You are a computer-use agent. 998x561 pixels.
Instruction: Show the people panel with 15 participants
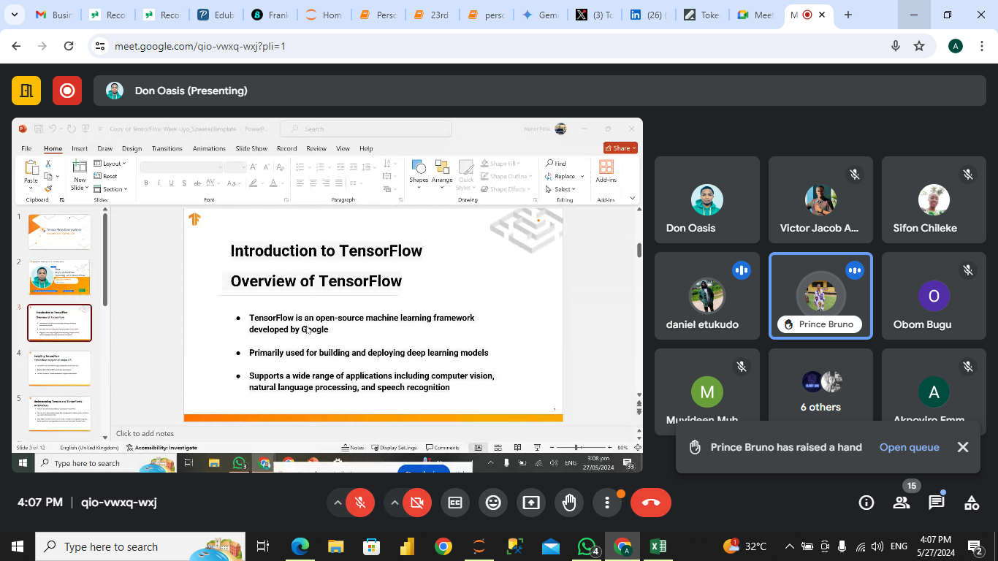pos(902,503)
